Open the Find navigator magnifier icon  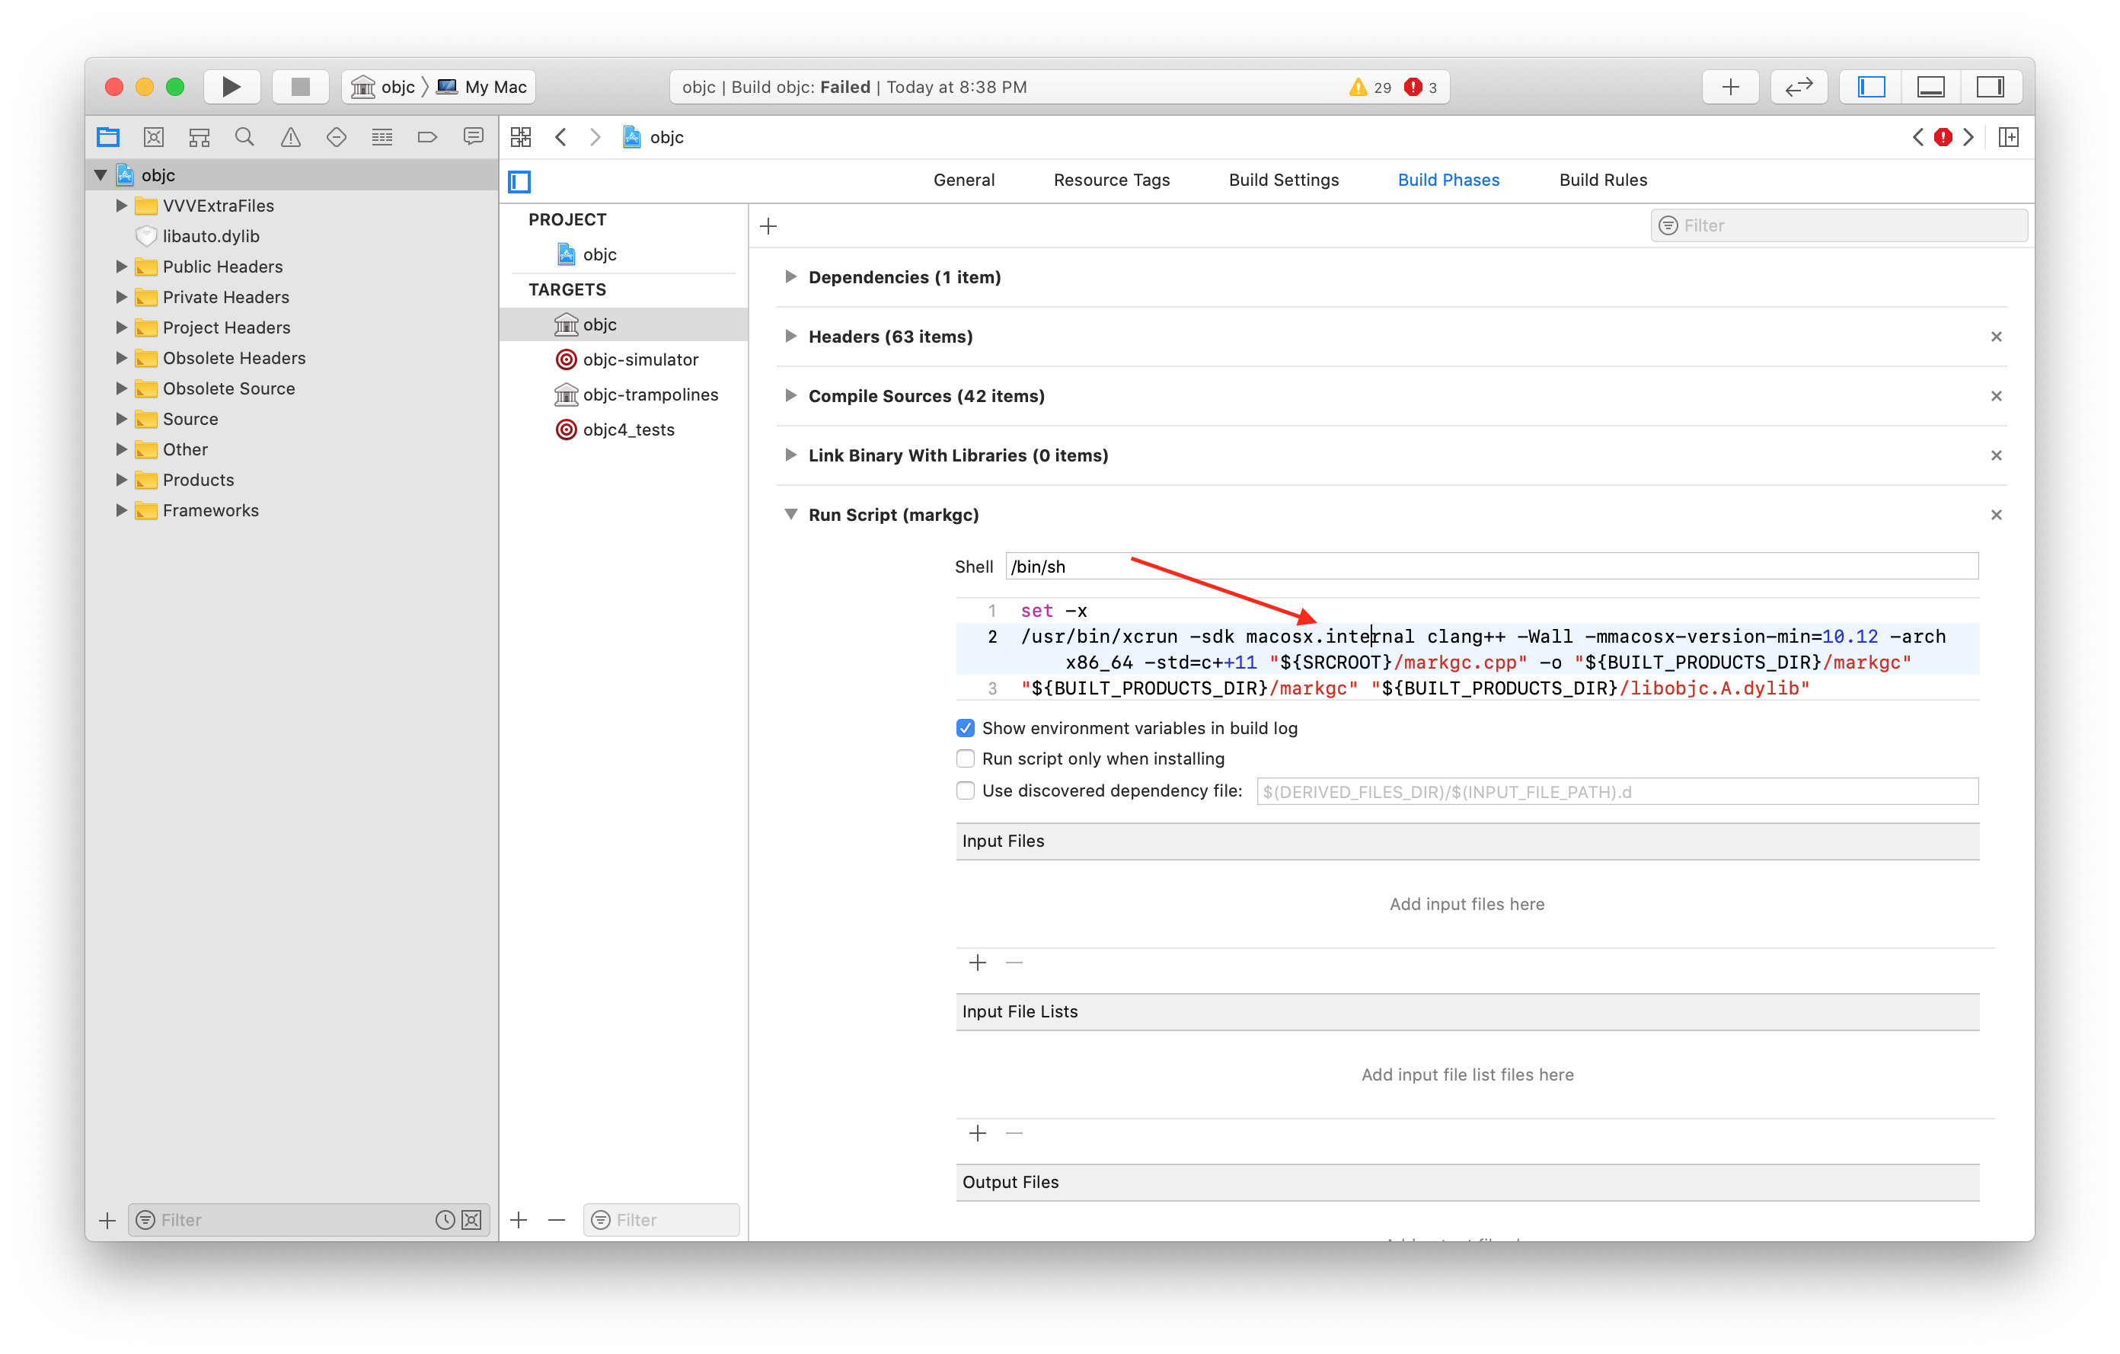[x=244, y=137]
